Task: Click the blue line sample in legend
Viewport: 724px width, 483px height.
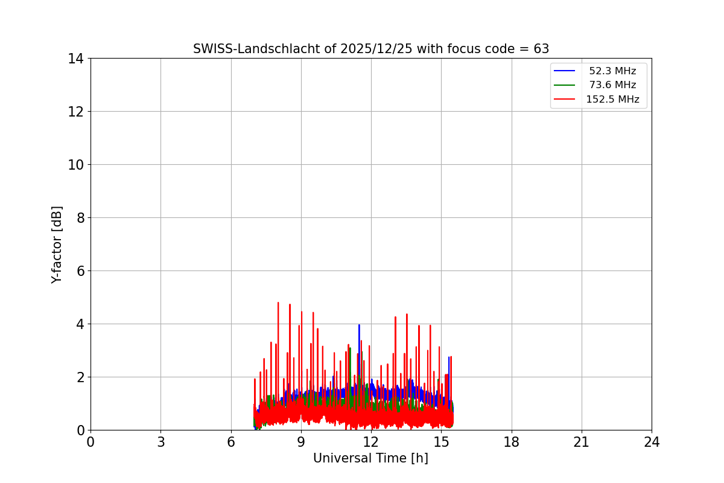Action: (566, 71)
